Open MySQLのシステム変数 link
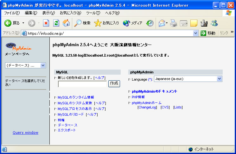This screenshot has width=236, height=154. pyautogui.click(x=75, y=103)
